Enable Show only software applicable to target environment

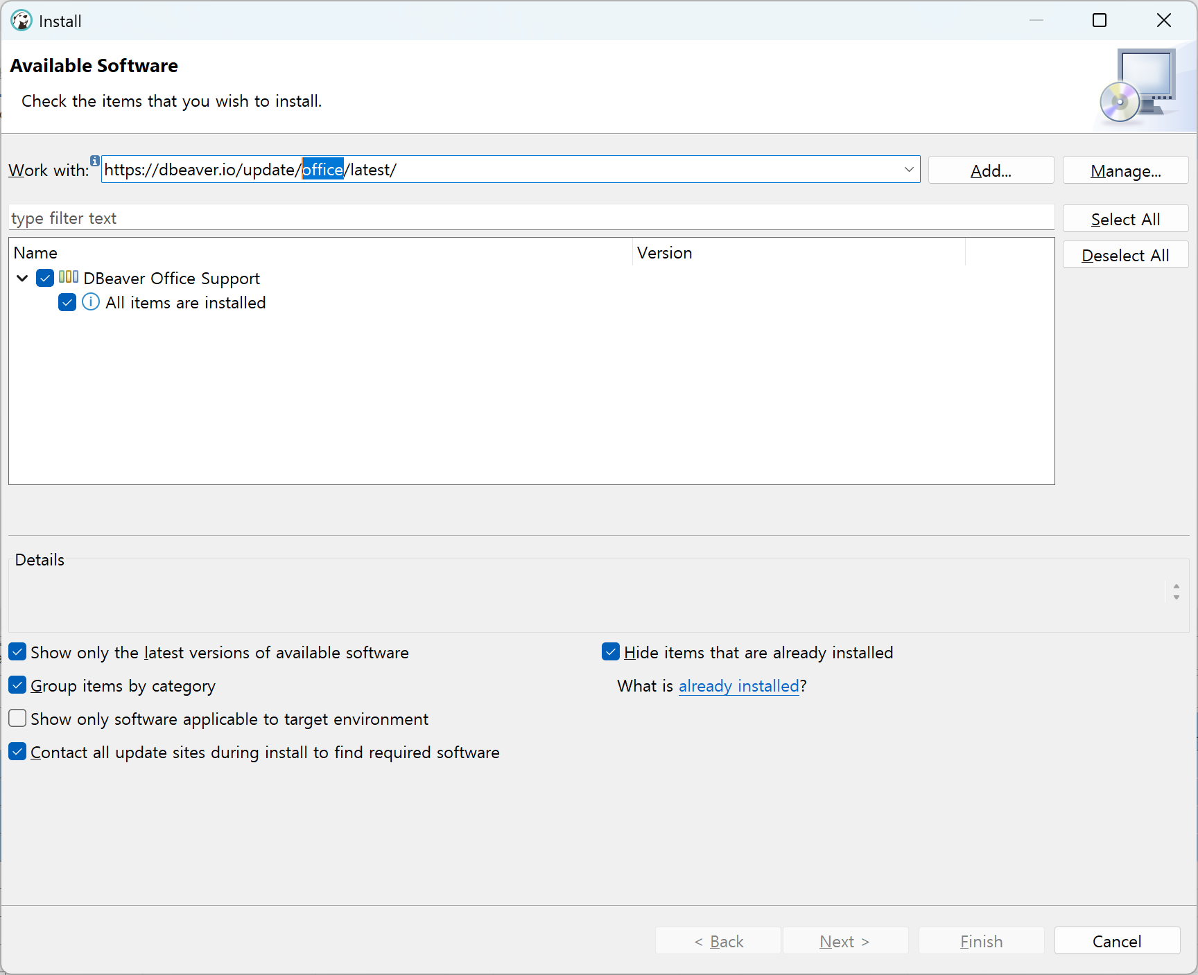(x=17, y=718)
